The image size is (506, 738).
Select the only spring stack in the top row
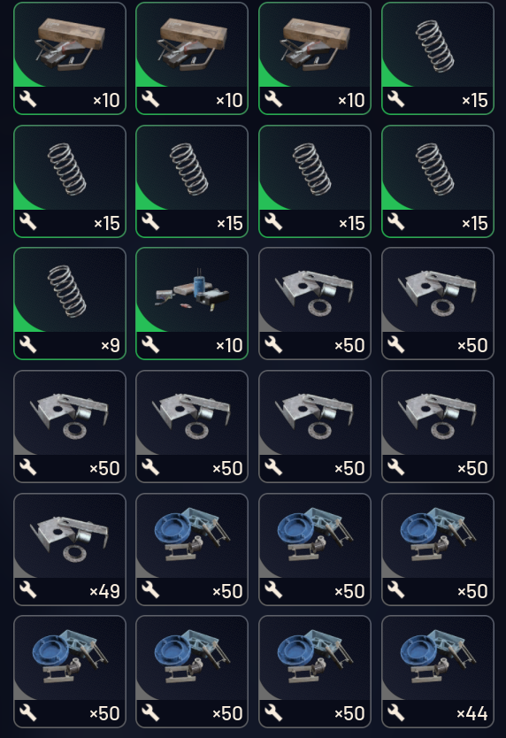pyautogui.click(x=438, y=58)
